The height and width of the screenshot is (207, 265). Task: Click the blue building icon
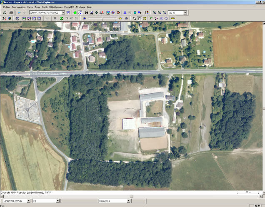pos(113,12)
